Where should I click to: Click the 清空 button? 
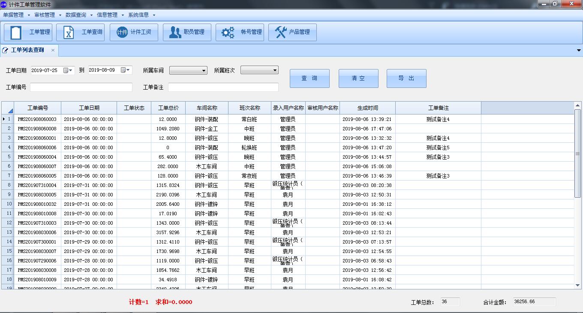point(358,78)
